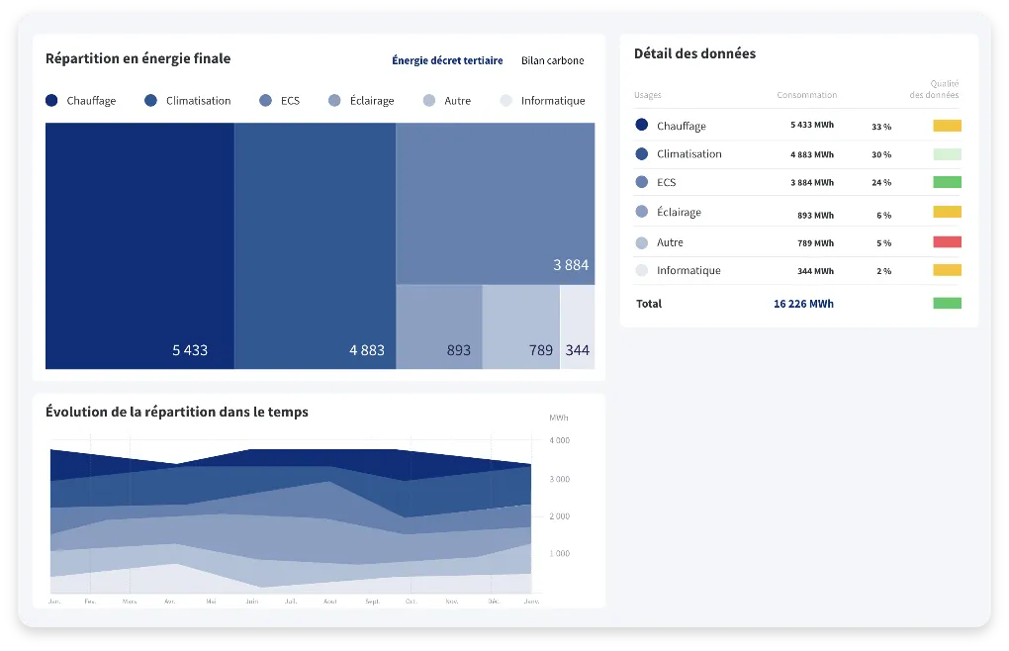
Task: Click the yellow quality swatch for Chauffage
Action: point(947,126)
